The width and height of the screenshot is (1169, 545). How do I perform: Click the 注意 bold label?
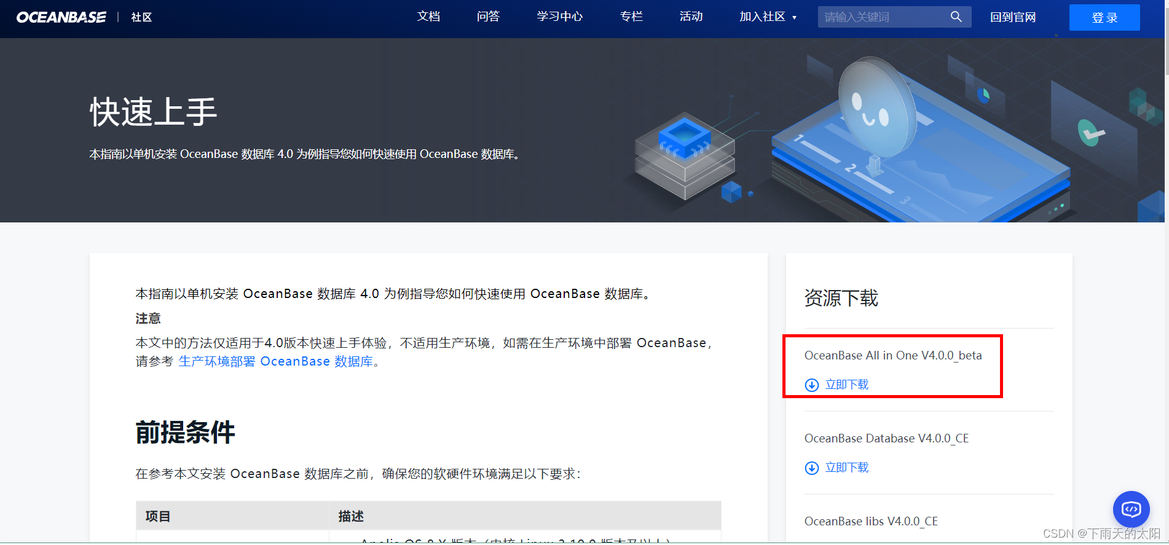coord(148,318)
